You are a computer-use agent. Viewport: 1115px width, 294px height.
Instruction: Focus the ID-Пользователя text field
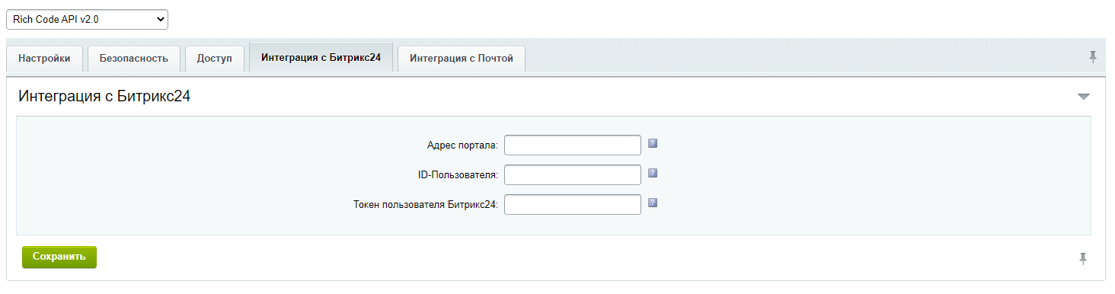[x=573, y=175]
